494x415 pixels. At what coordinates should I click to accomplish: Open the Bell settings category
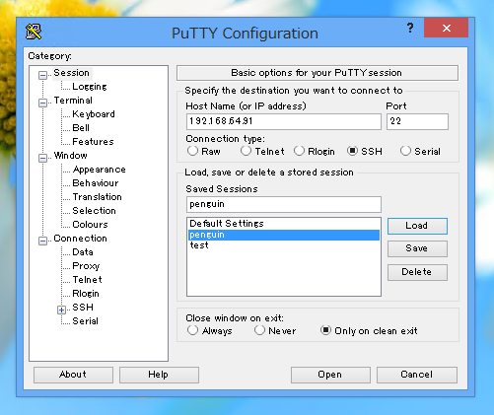click(x=81, y=128)
